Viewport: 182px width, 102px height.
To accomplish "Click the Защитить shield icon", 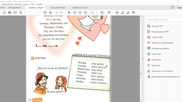I will pyautogui.click(x=149, y=65).
